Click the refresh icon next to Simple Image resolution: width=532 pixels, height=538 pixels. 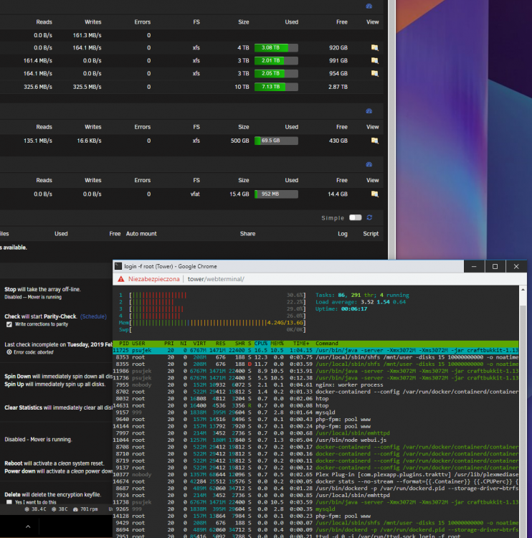coord(369,217)
